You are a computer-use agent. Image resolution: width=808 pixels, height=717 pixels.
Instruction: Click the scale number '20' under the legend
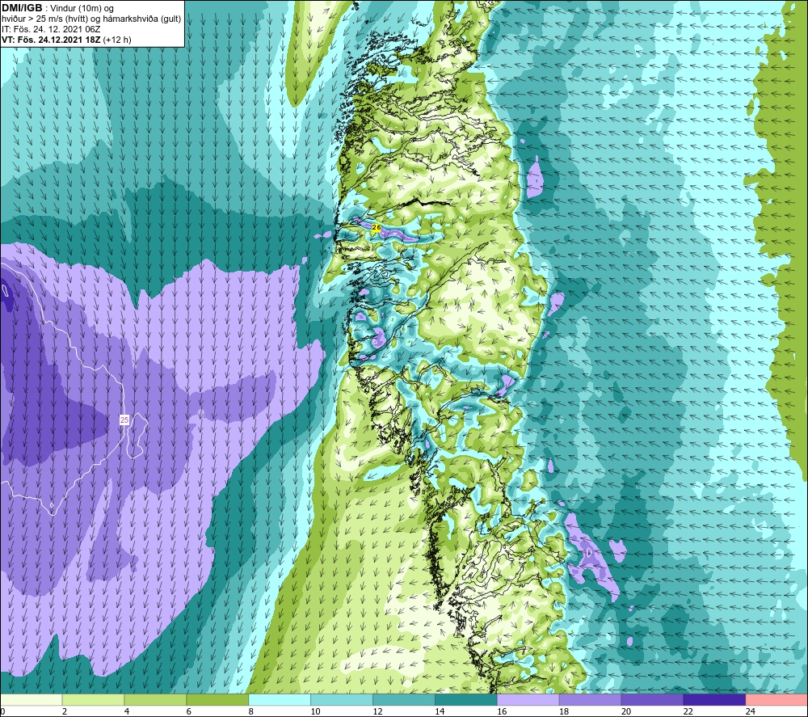coord(626,711)
